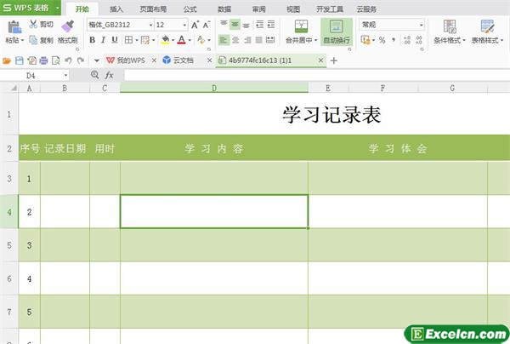Toggle Bold formatting
This screenshot has height=344, width=510.
93,40
